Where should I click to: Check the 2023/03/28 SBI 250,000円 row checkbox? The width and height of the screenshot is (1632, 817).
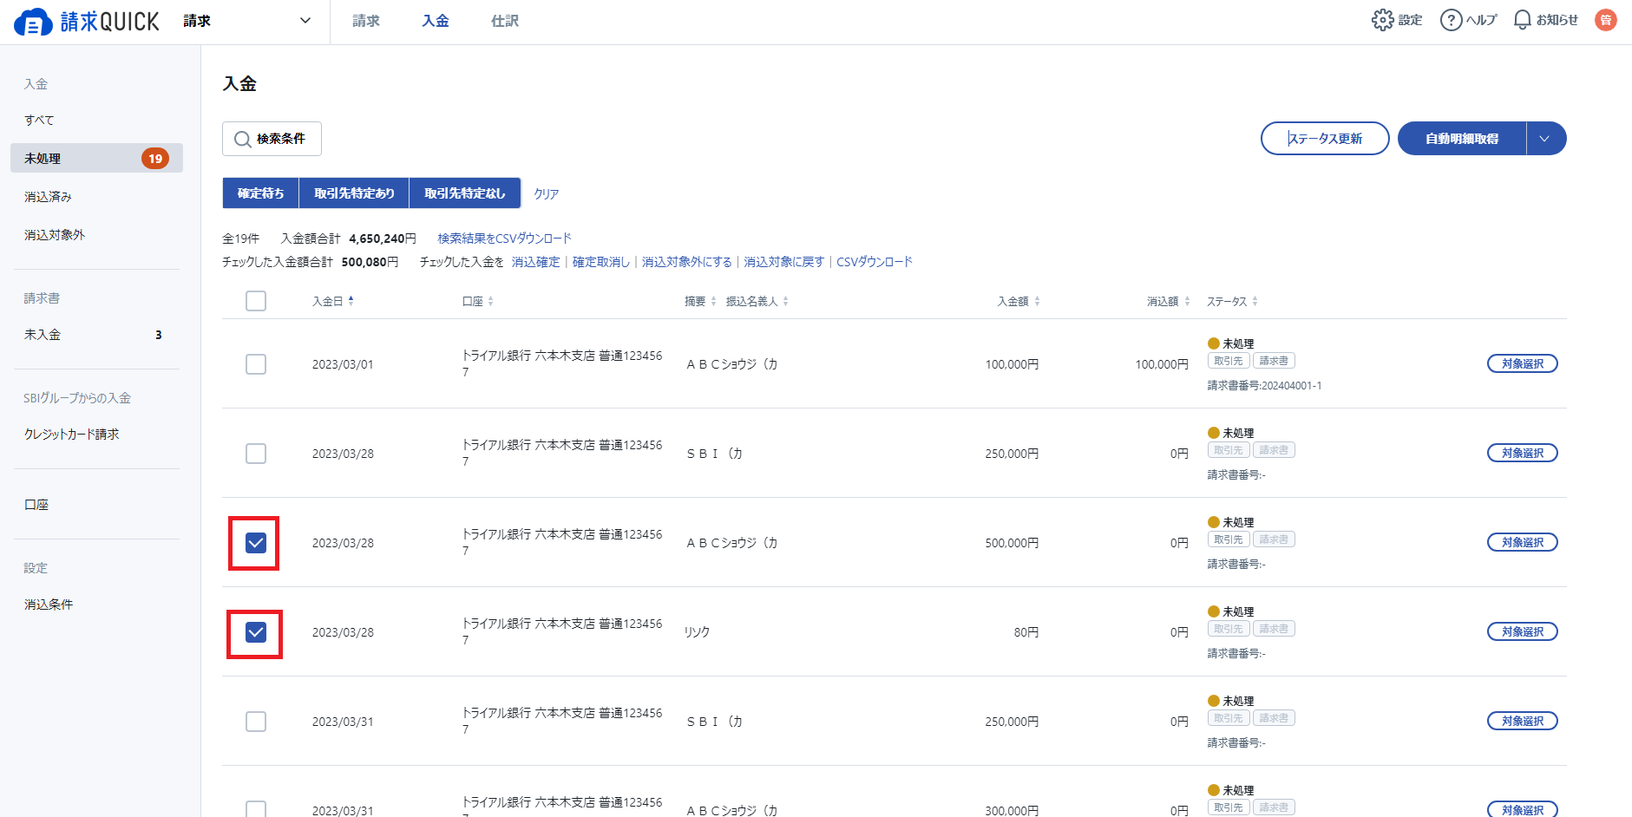(256, 454)
